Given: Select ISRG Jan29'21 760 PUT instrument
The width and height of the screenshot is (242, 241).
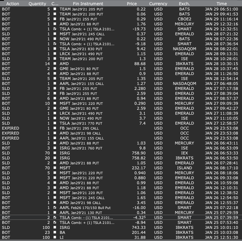Looking at the screenshot, I should coord(81,148).
